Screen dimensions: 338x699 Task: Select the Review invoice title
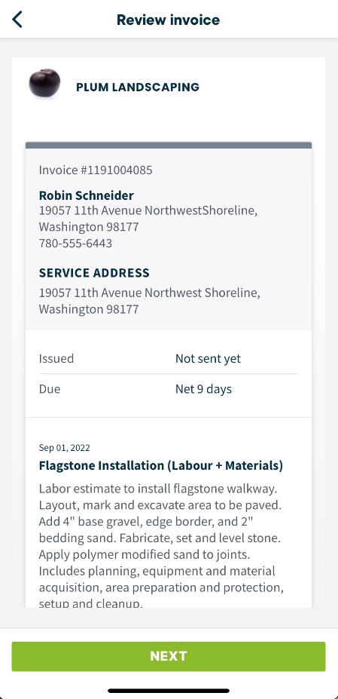169,20
